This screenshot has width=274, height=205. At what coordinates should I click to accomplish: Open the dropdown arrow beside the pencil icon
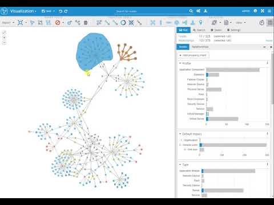[x=220, y=23]
